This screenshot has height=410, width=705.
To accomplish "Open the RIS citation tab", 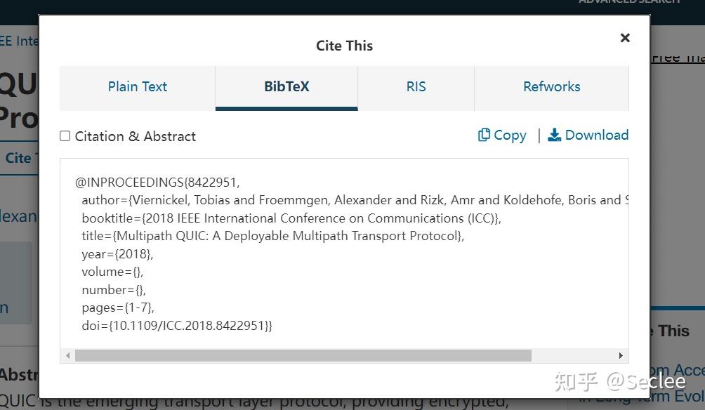I will pos(416,88).
